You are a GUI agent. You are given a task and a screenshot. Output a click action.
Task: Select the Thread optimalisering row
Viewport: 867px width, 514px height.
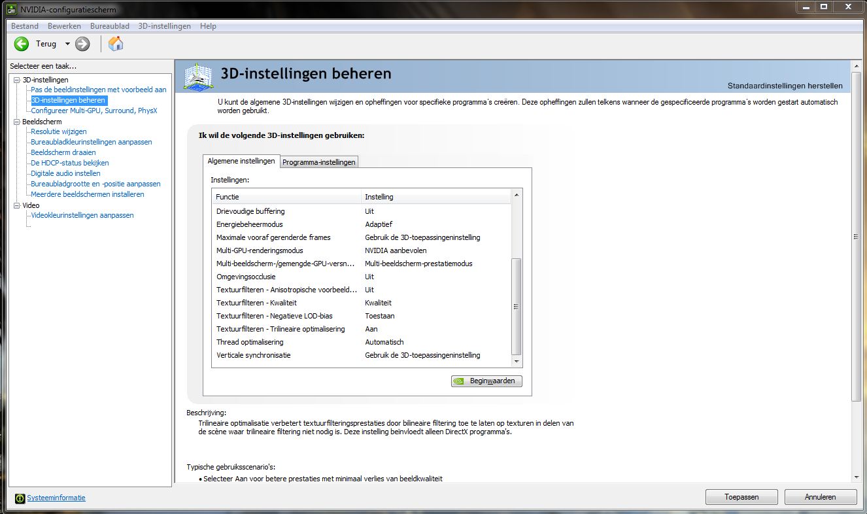tap(362, 342)
